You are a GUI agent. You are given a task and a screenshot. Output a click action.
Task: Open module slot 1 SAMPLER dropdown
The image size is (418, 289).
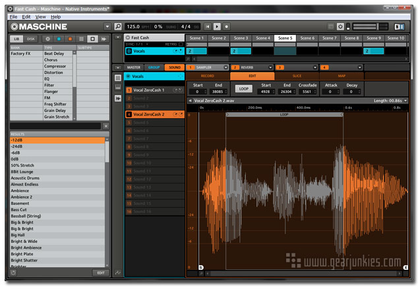pyautogui.click(x=225, y=67)
